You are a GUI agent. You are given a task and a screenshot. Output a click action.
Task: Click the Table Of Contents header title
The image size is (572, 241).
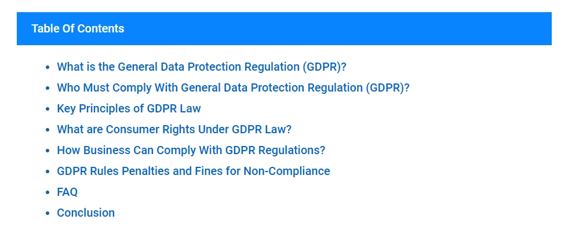point(78,28)
